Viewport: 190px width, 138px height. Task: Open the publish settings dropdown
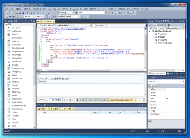[79, 17]
